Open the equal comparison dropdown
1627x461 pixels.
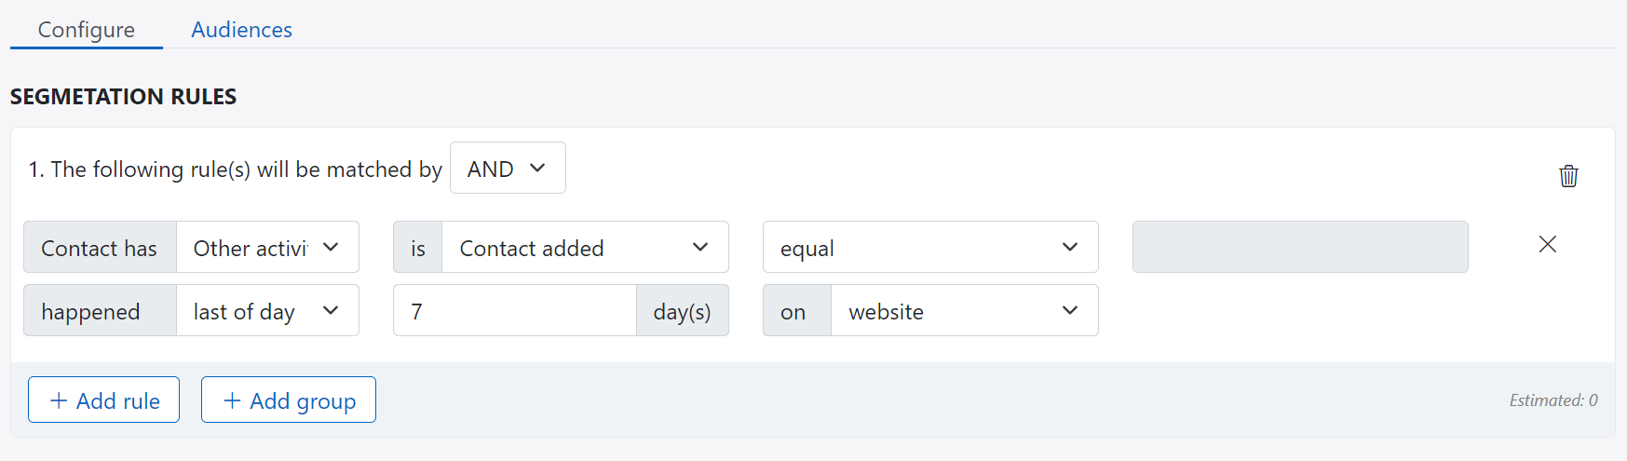click(929, 248)
